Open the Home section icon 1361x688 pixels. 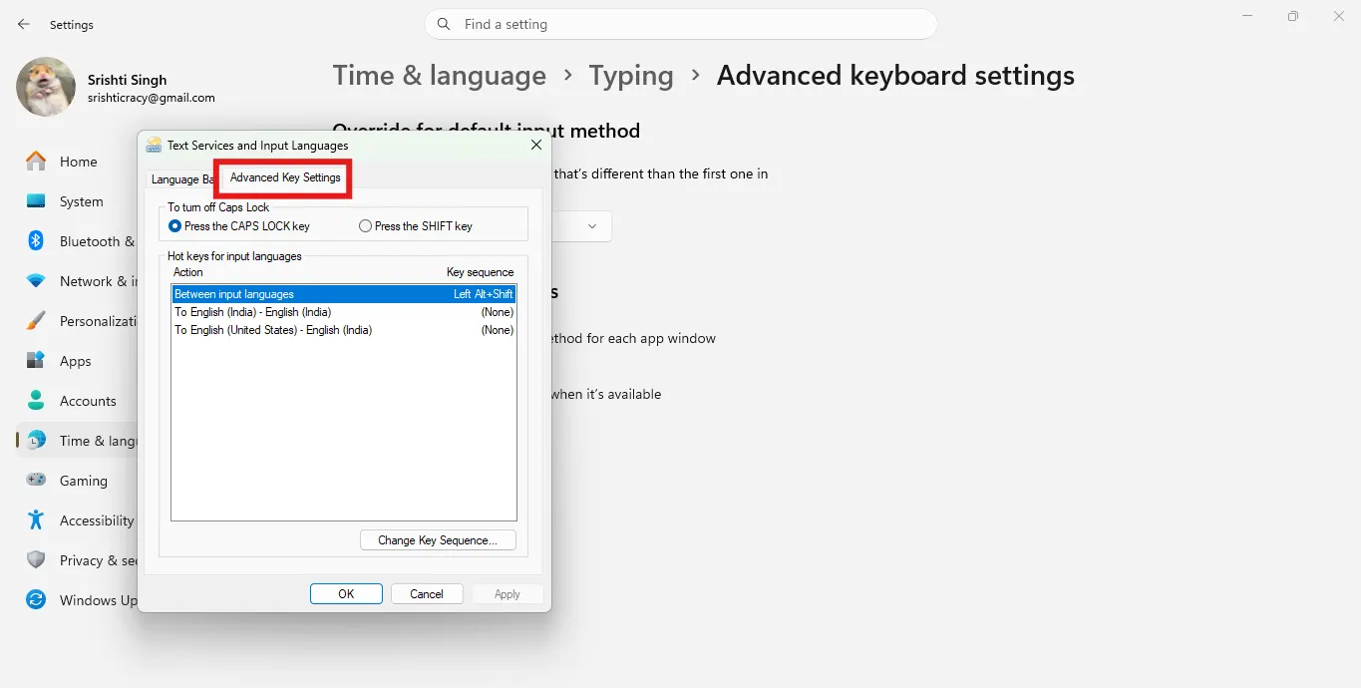click(x=36, y=162)
